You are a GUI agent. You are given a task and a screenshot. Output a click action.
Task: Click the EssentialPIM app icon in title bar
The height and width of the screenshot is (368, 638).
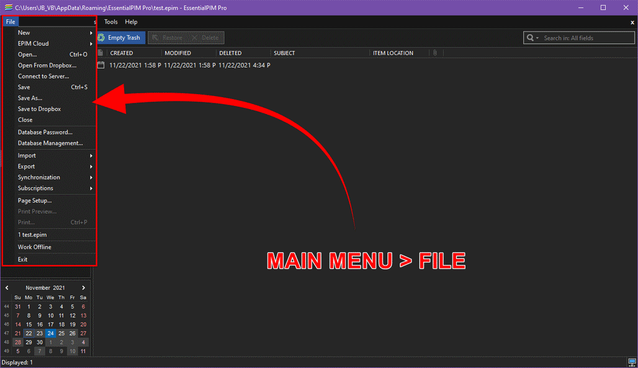point(8,7)
